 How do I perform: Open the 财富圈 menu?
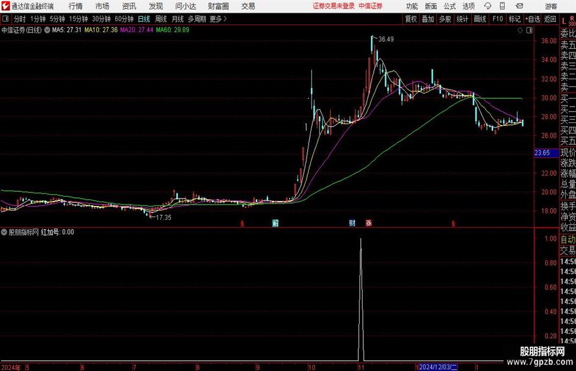pyautogui.click(x=218, y=6)
